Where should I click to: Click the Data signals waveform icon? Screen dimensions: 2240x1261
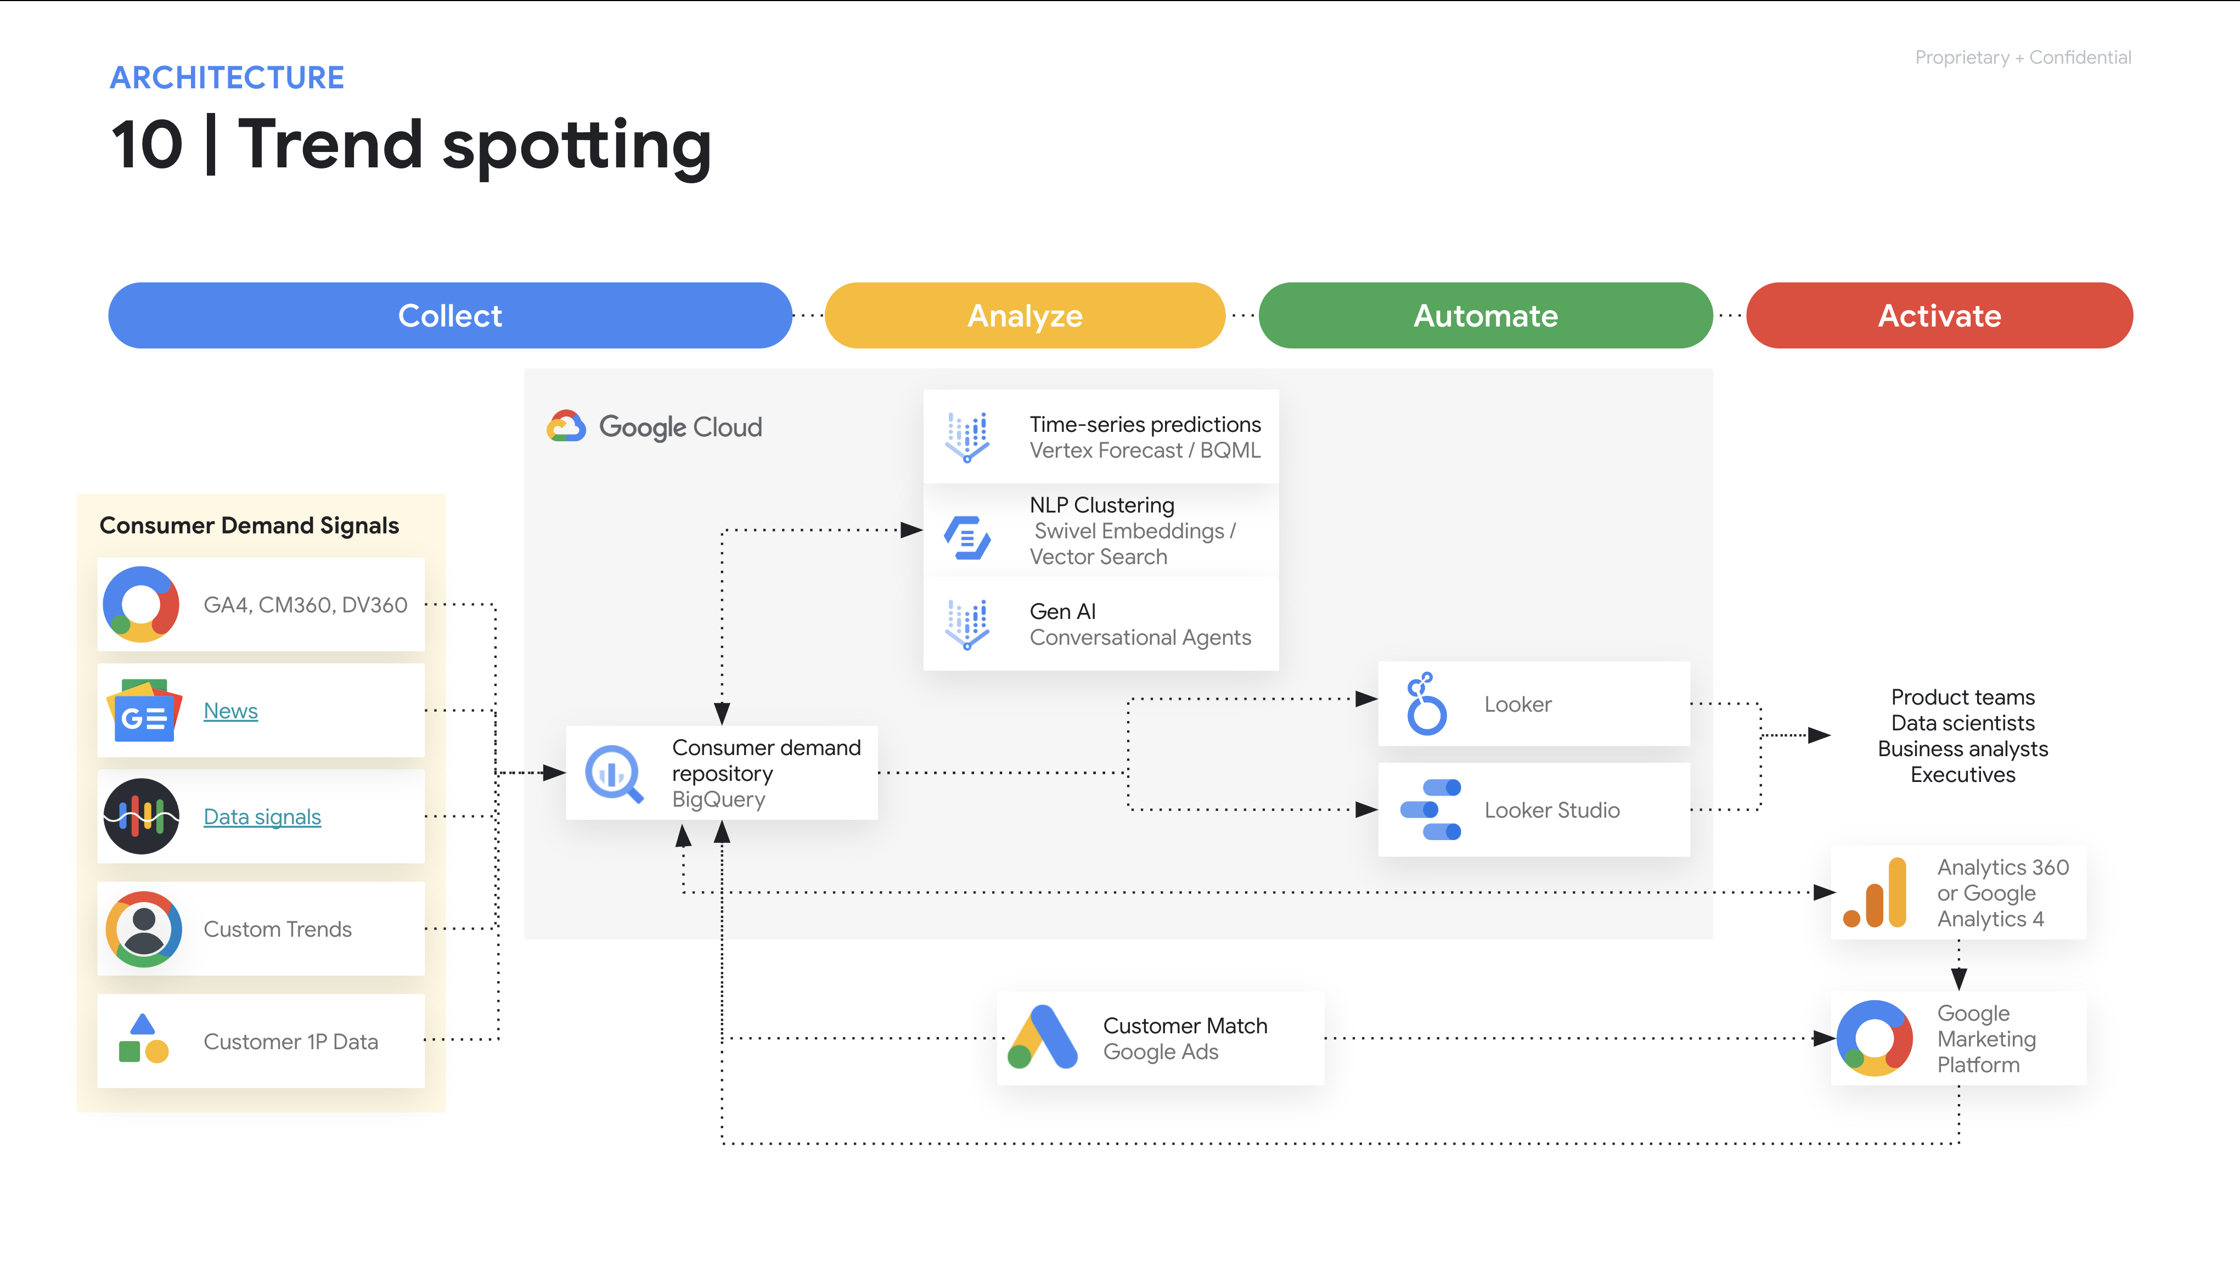click(142, 816)
